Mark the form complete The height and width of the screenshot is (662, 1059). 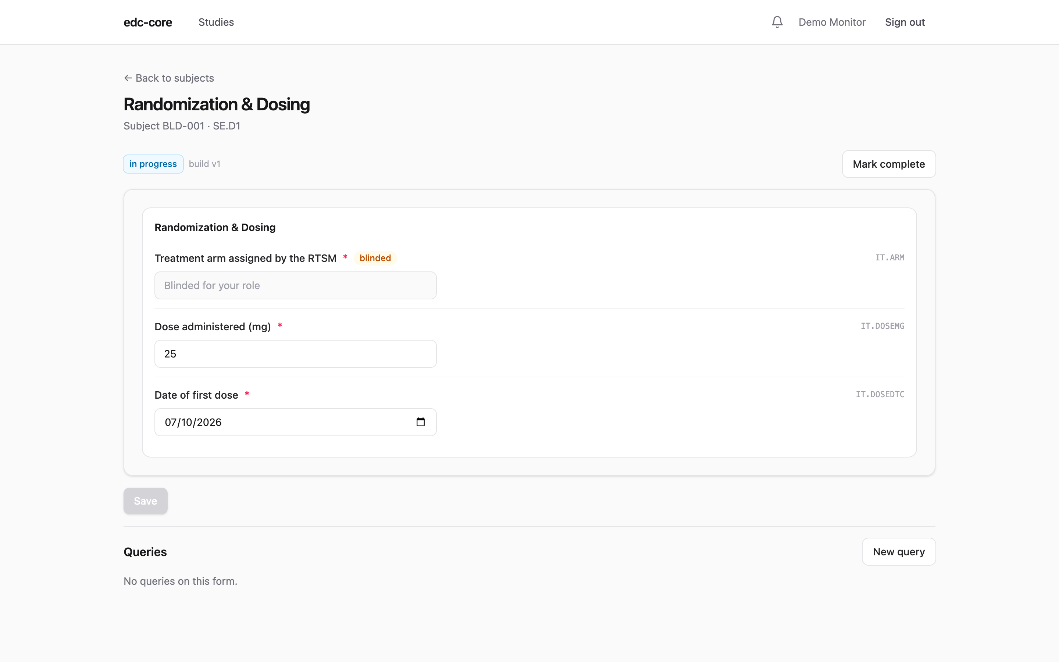[889, 164]
